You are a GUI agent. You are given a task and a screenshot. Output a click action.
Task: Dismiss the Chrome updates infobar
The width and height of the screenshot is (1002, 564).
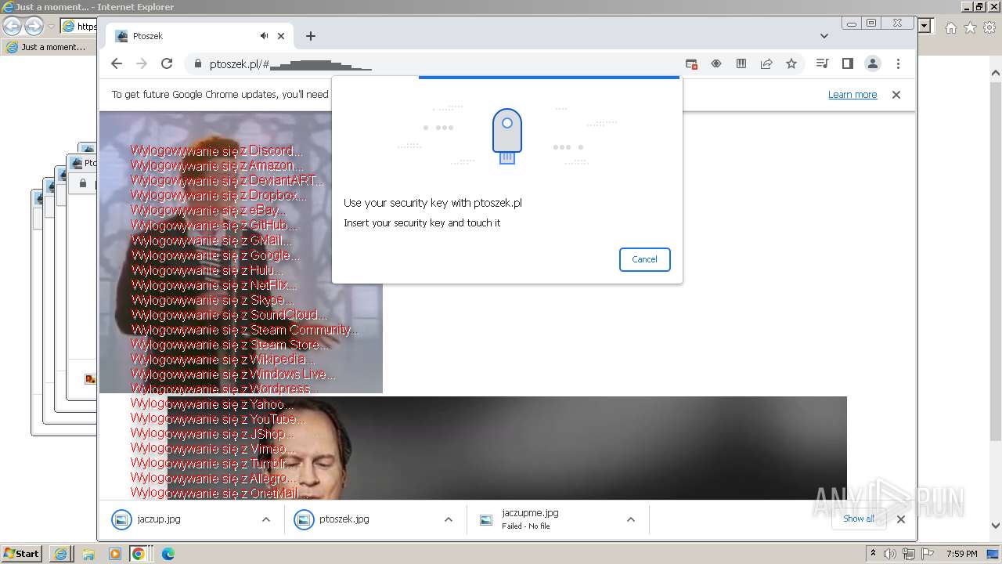896,95
